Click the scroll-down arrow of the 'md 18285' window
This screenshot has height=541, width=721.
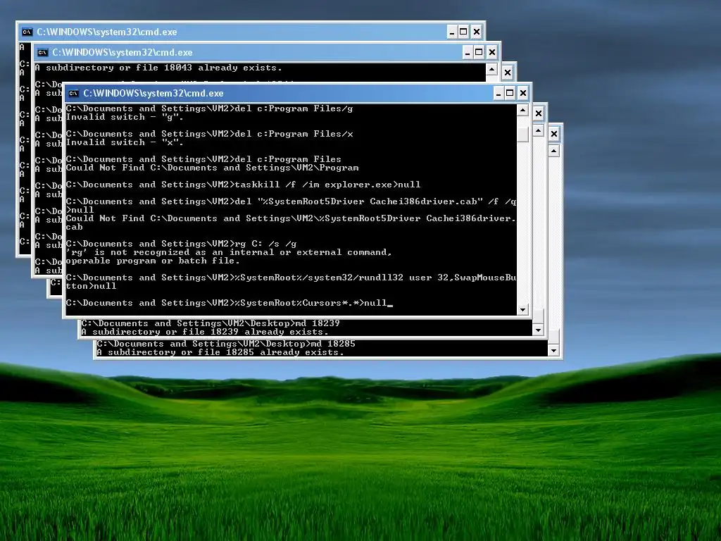[553, 351]
